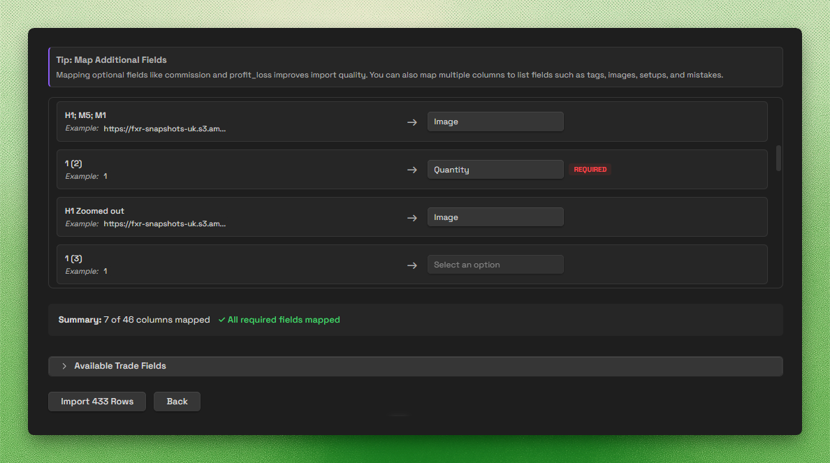Click the 1 (2) column name label

73,163
